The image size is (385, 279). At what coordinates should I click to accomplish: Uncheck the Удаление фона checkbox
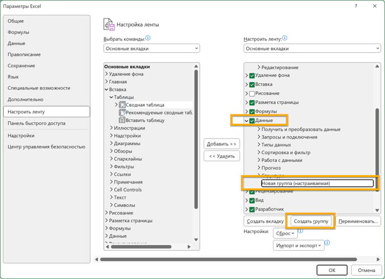tap(252, 76)
